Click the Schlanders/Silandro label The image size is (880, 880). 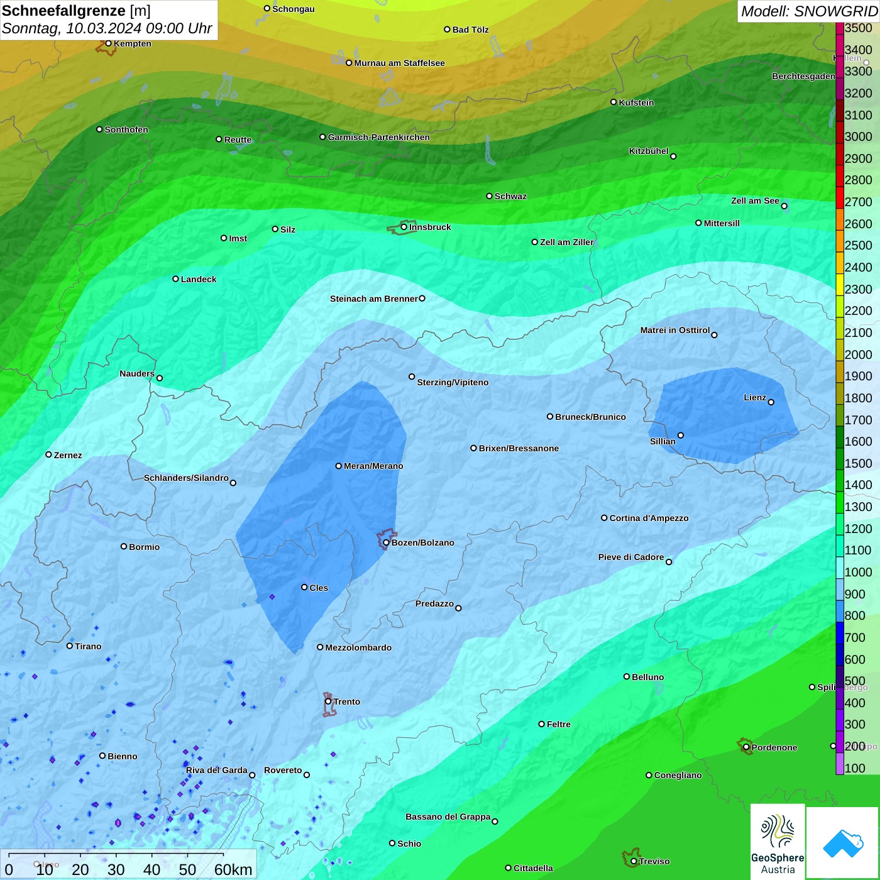186,478
